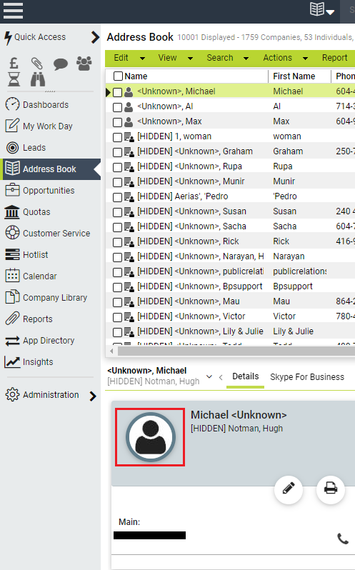355x570 pixels.
Task: Click the scroll-left arrow of the grid scrollbar
Action: (x=111, y=351)
